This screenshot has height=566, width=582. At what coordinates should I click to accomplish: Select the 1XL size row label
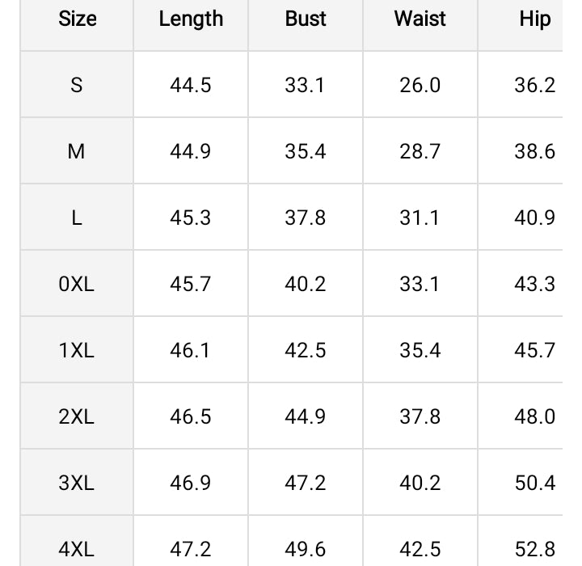click(x=77, y=350)
